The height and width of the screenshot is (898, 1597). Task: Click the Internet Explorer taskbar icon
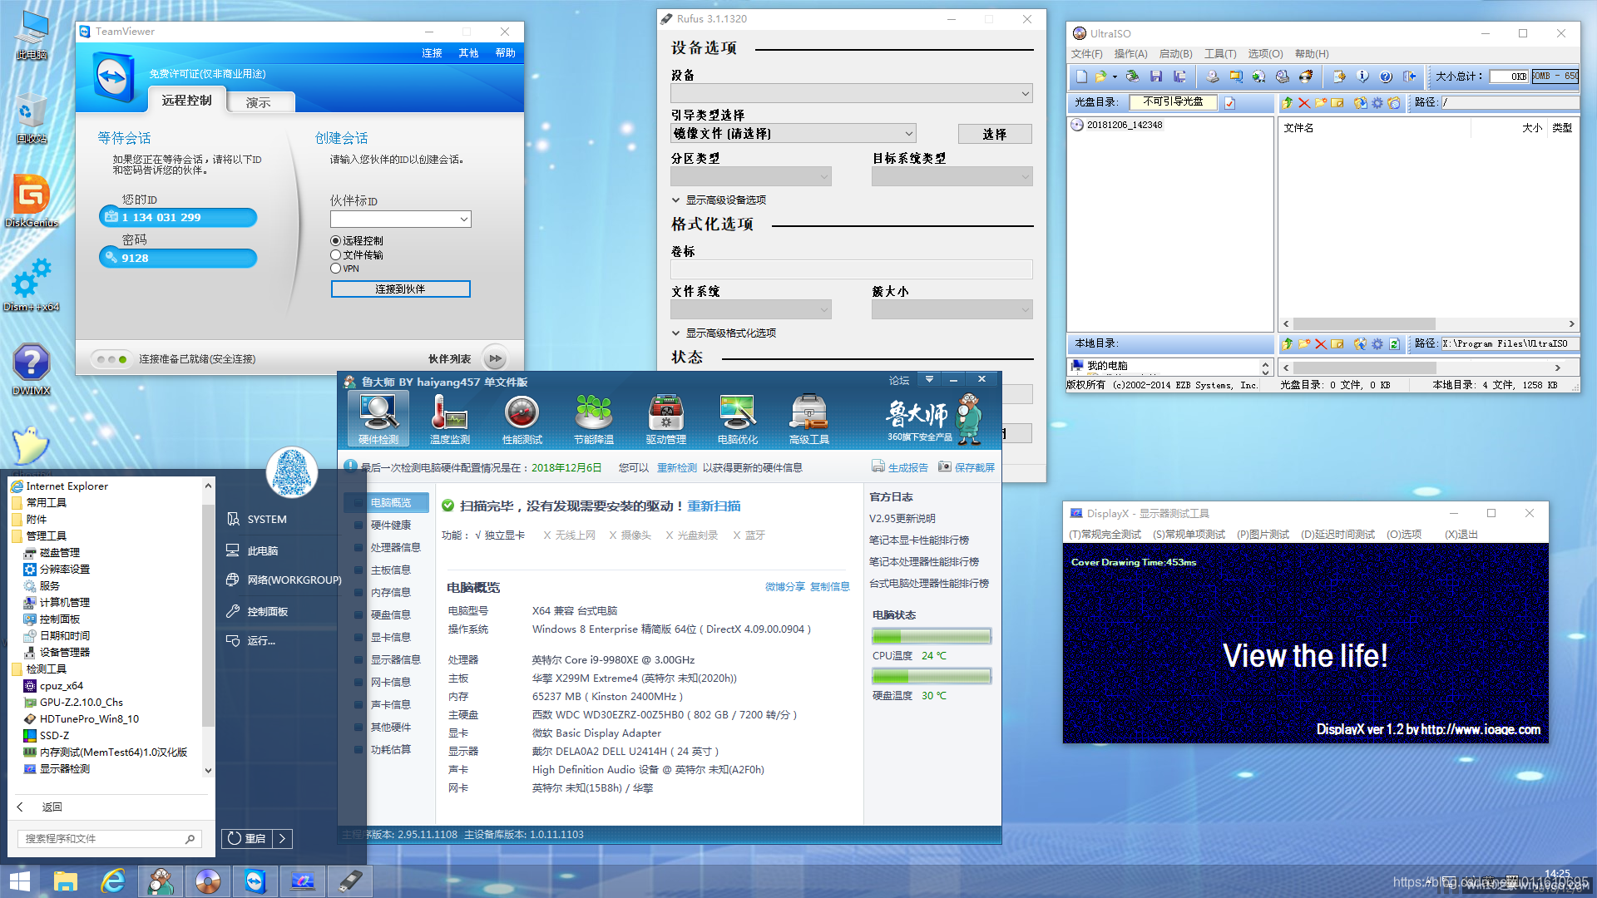click(112, 881)
